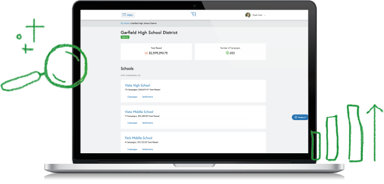The height and width of the screenshot is (184, 384).
Task: Open Campaigns for Park Middle School
Action: (x=132, y=149)
